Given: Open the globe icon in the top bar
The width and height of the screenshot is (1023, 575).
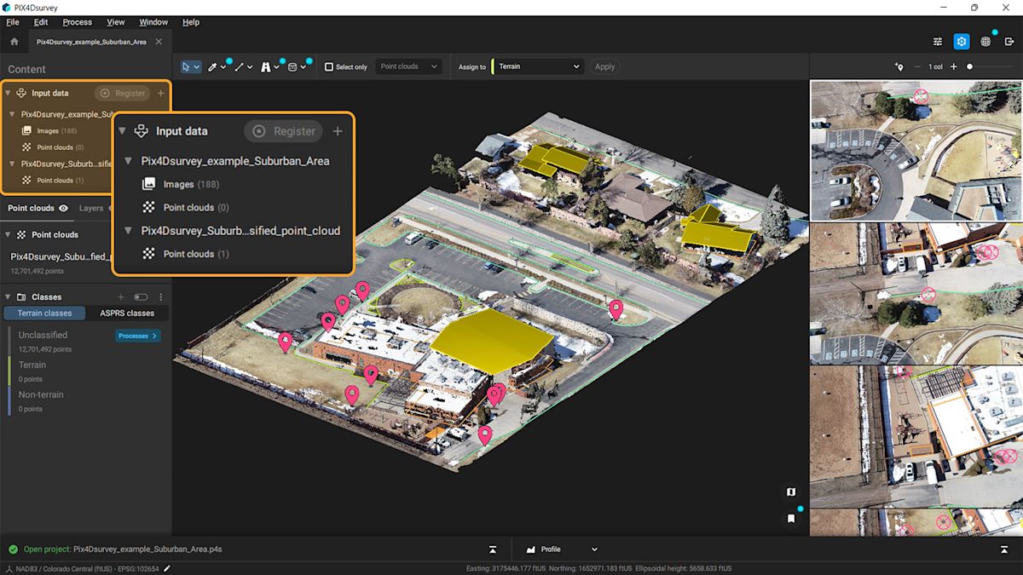Looking at the screenshot, I should pyautogui.click(x=987, y=41).
